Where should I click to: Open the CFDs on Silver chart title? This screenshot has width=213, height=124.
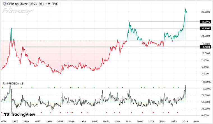pos(33,4)
